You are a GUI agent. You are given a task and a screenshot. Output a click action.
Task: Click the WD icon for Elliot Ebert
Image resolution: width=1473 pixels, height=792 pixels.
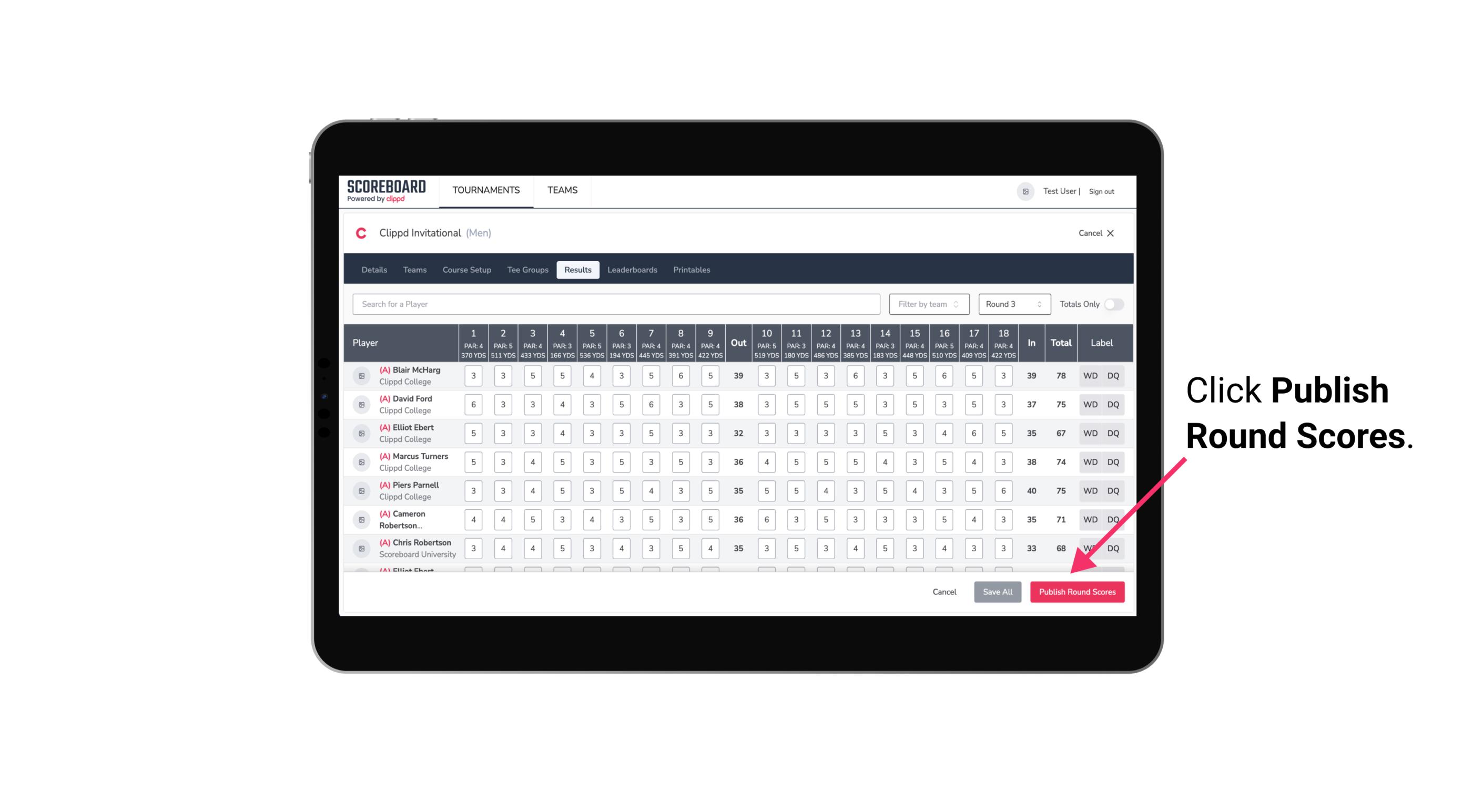tap(1091, 433)
